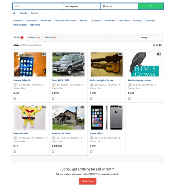The height and width of the screenshot is (189, 176).
Task: Expand the Toronto breadcrumb dropdown arrow
Action: point(41,13)
